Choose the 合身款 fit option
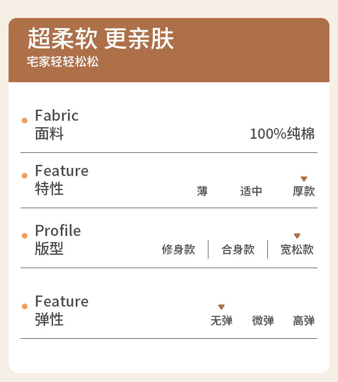The height and width of the screenshot is (382, 338). tap(238, 250)
